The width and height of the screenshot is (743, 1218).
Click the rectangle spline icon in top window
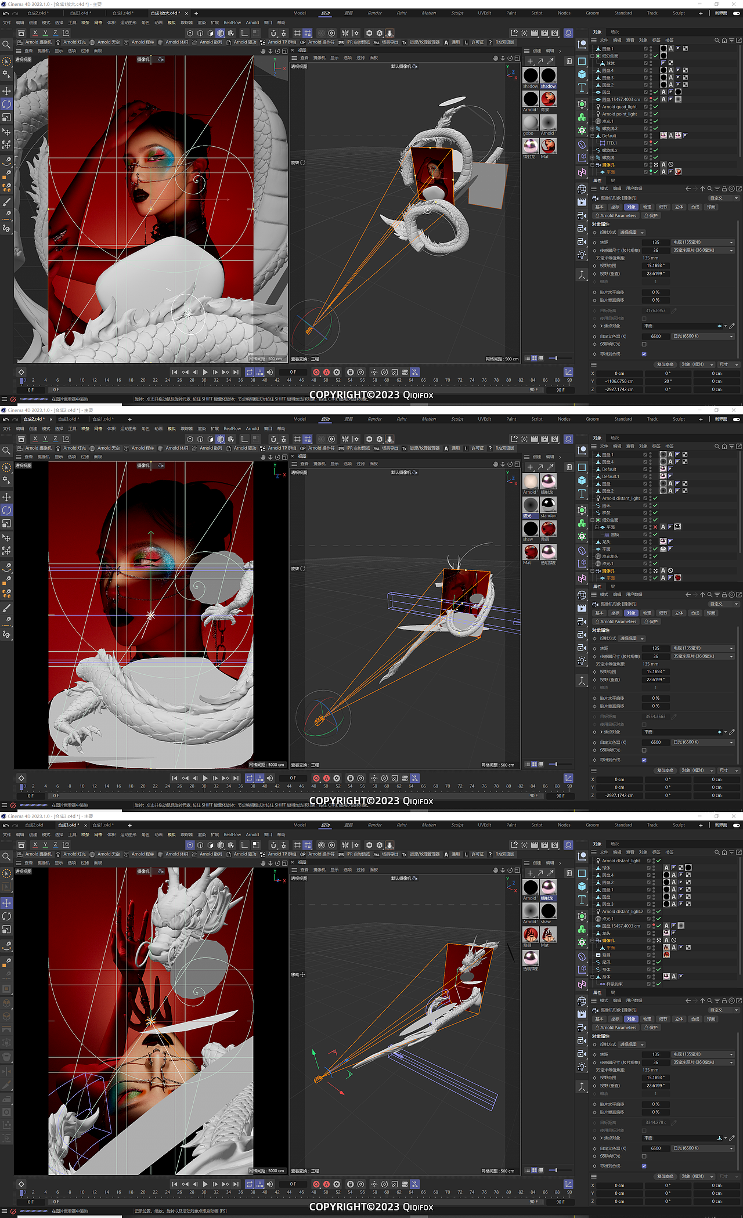click(582, 61)
